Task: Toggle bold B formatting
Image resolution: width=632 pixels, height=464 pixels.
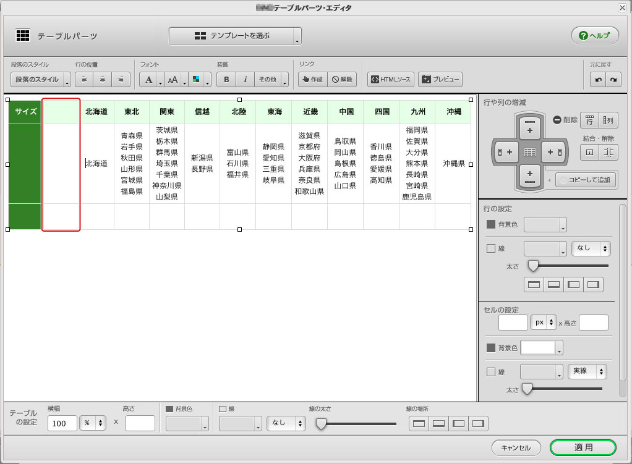Action: (x=226, y=79)
